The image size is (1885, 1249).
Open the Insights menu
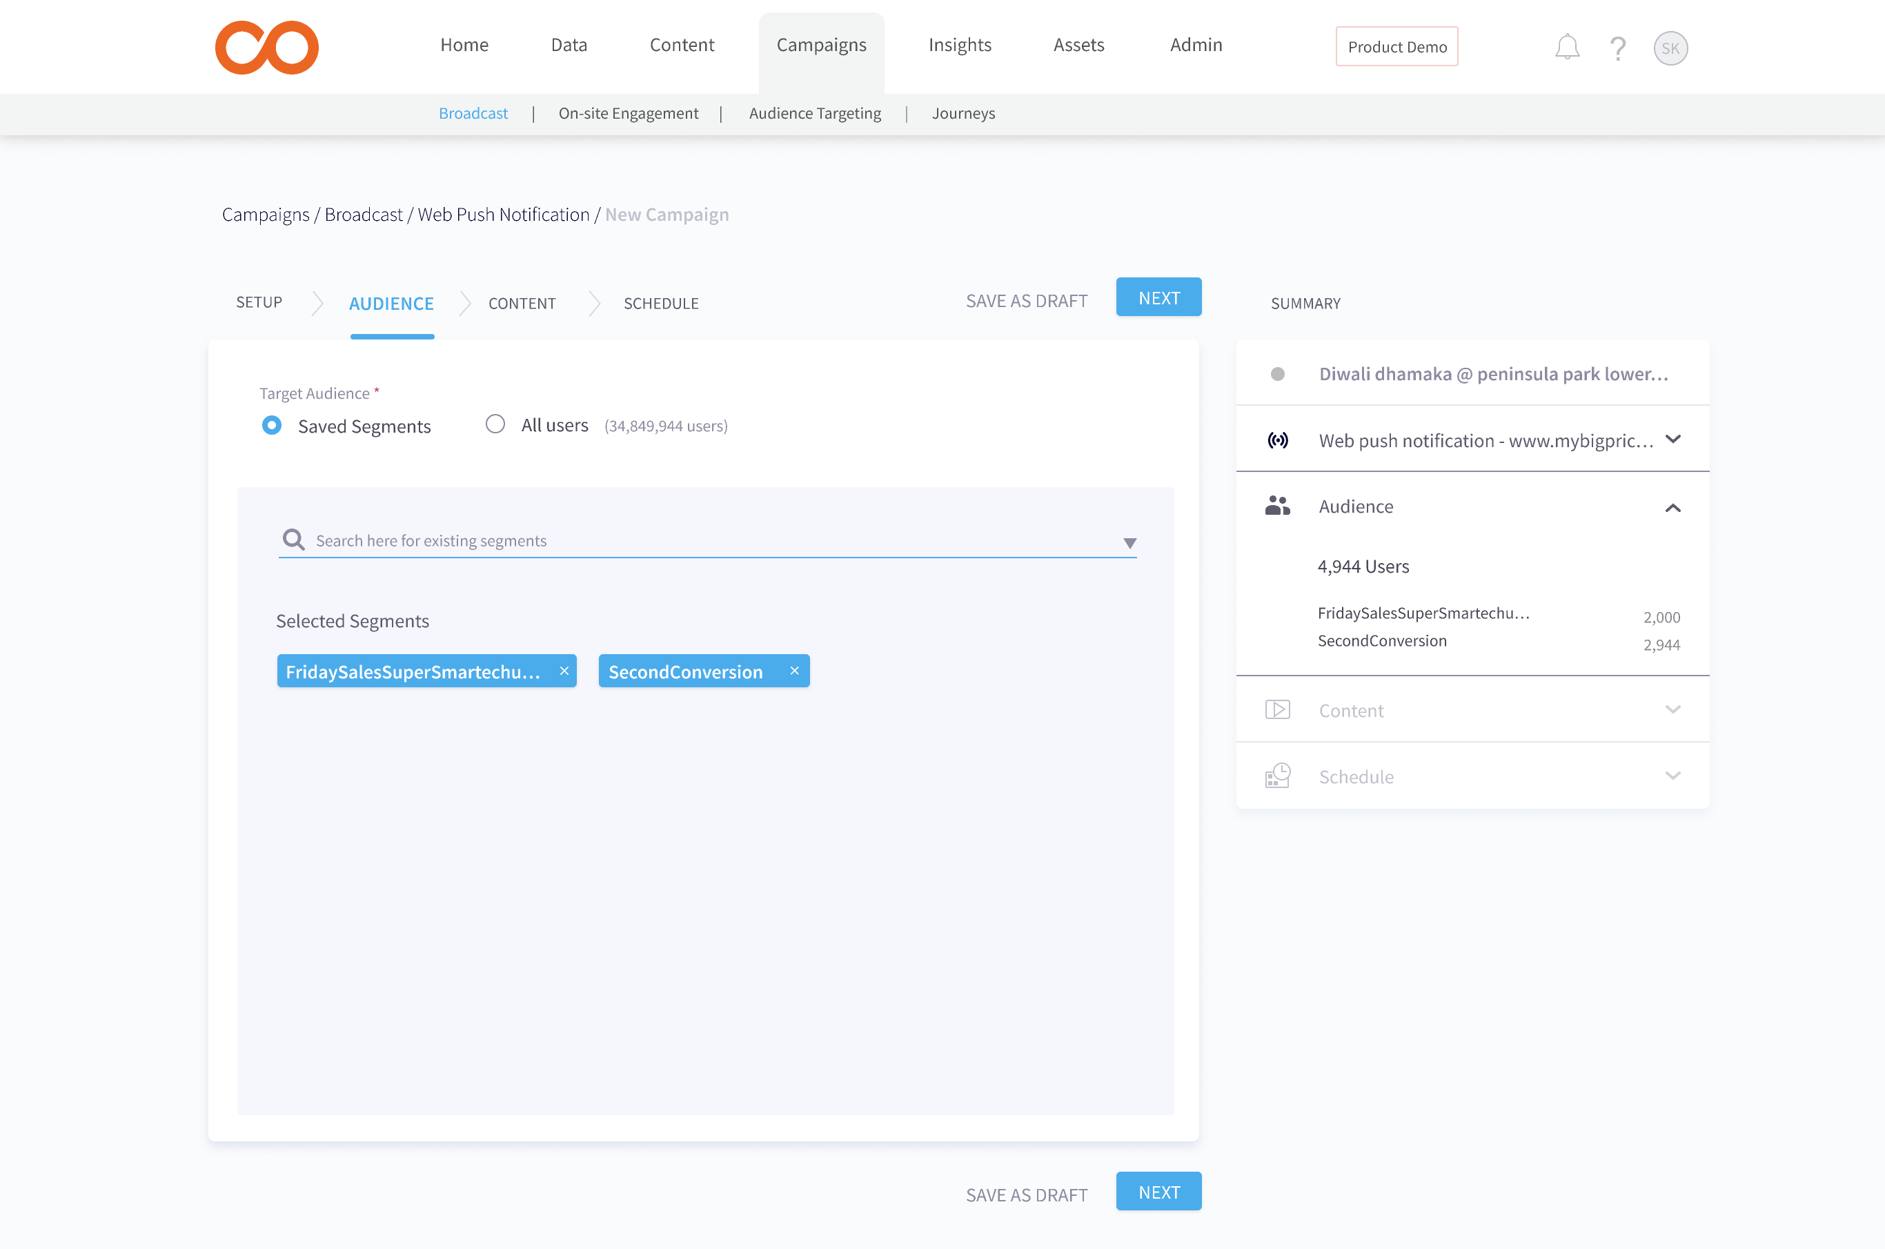tap(960, 46)
